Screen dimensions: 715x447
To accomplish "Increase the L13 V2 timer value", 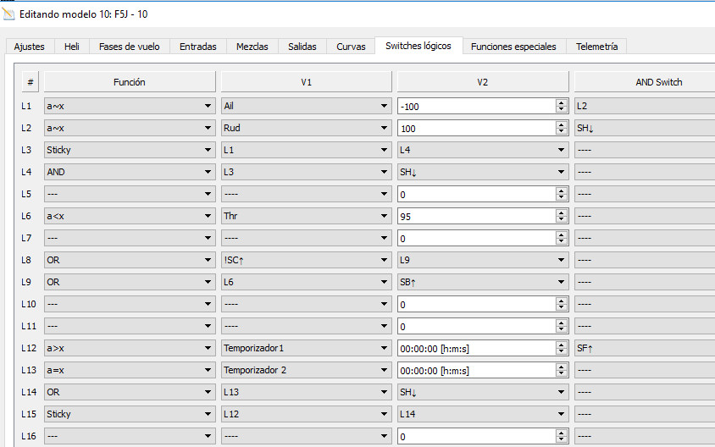I will [x=561, y=367].
